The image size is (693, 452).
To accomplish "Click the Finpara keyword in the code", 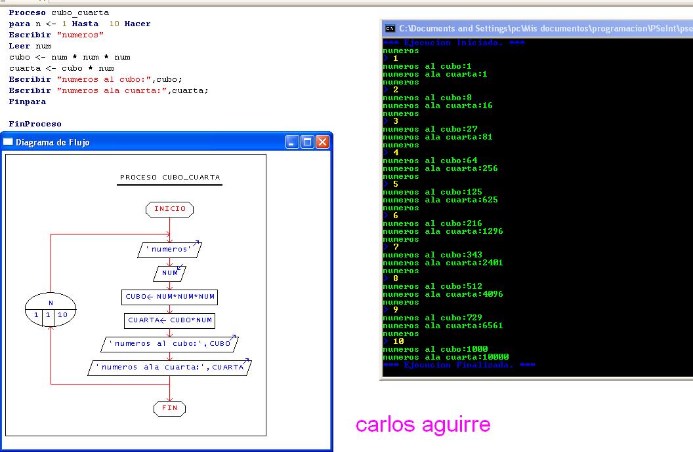I will click(28, 102).
